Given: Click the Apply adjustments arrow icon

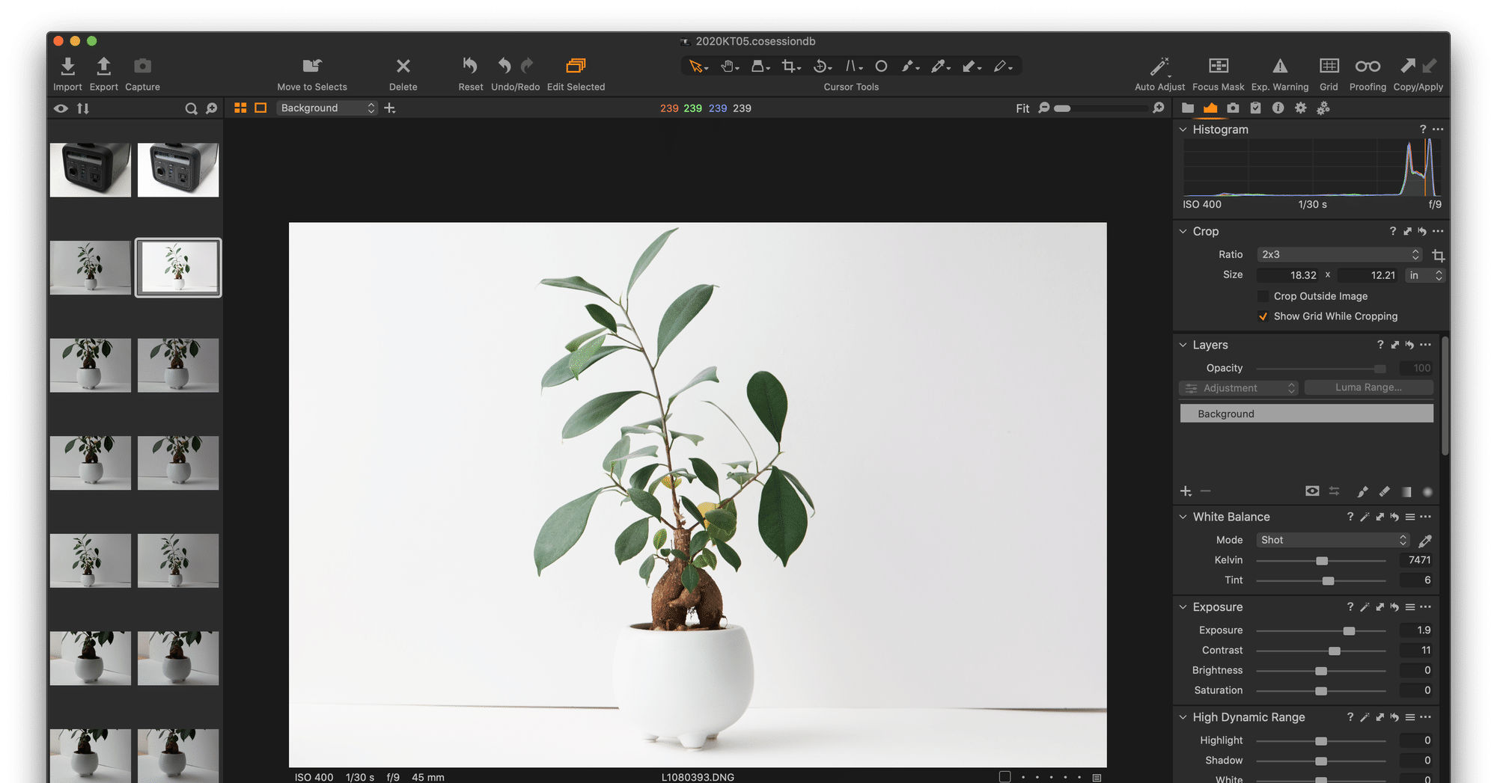Looking at the screenshot, I should pos(1430,66).
